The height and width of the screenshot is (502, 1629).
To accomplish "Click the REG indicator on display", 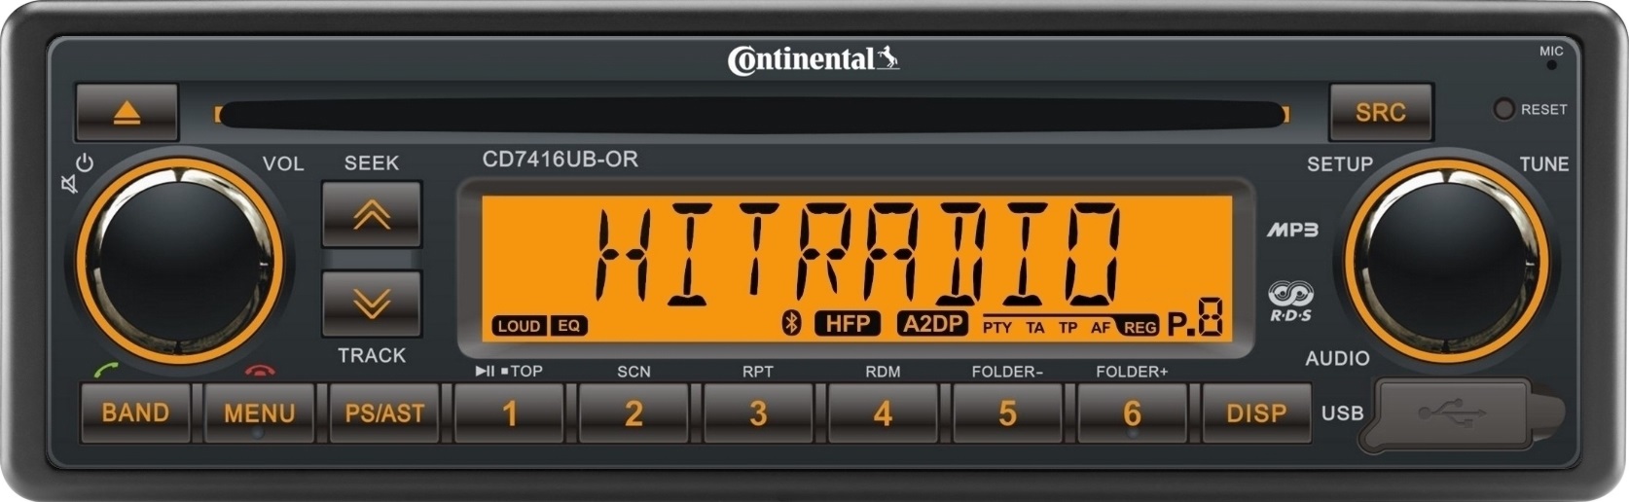I will point(1140,328).
